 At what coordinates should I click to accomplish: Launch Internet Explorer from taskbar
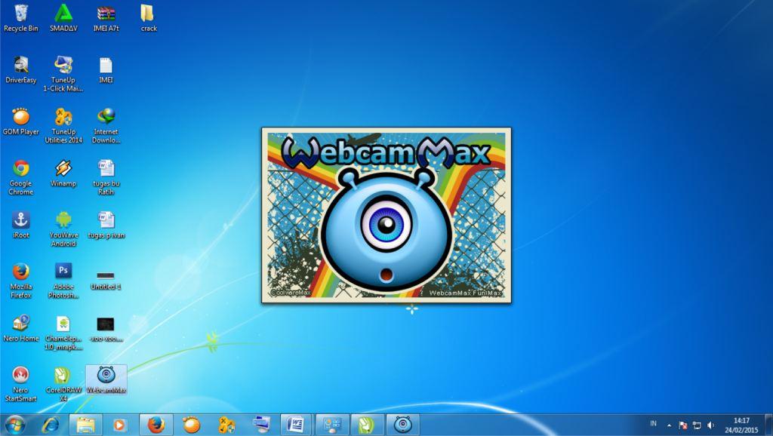click(51, 425)
